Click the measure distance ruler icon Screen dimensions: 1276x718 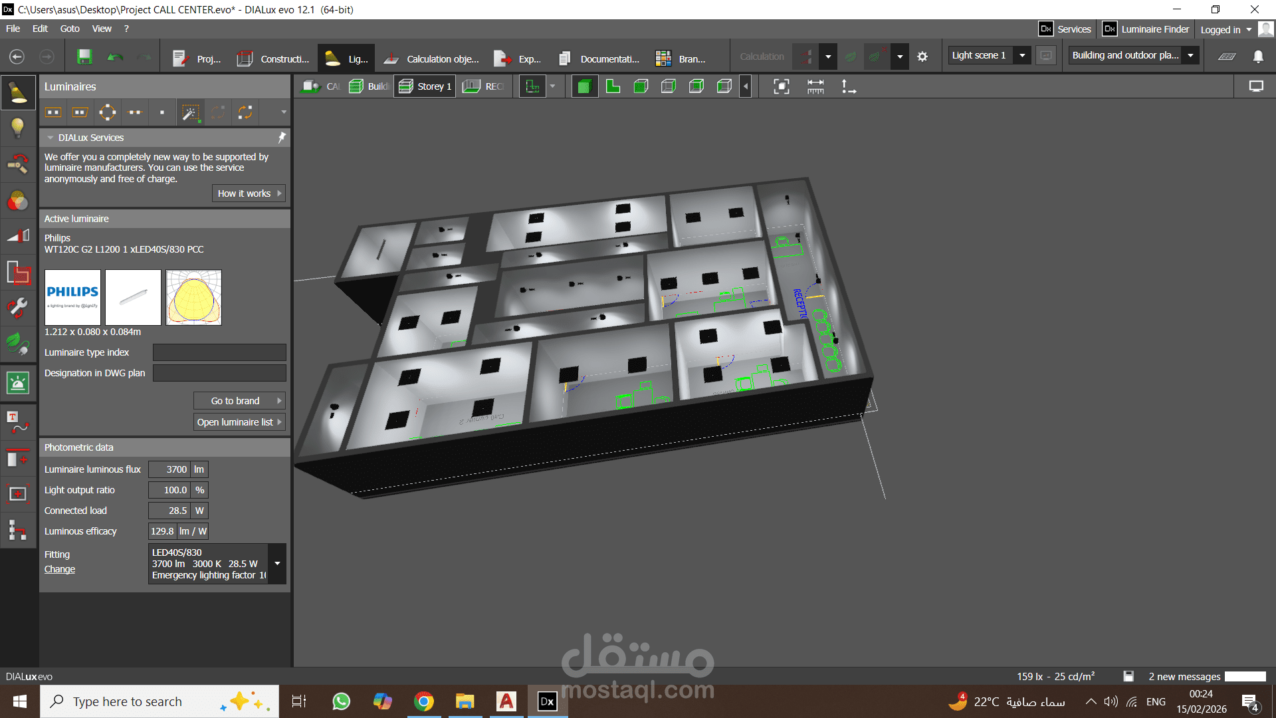815,86
